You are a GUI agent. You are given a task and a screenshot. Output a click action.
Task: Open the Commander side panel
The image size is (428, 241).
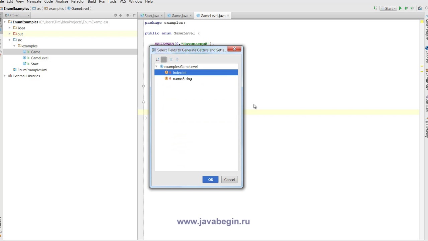pos(426,80)
